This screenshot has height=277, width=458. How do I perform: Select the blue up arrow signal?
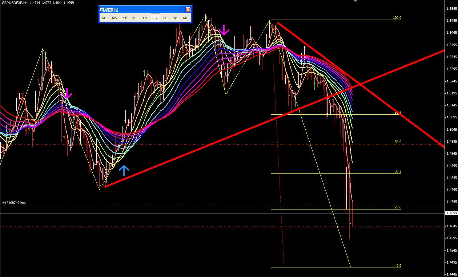[x=124, y=170]
